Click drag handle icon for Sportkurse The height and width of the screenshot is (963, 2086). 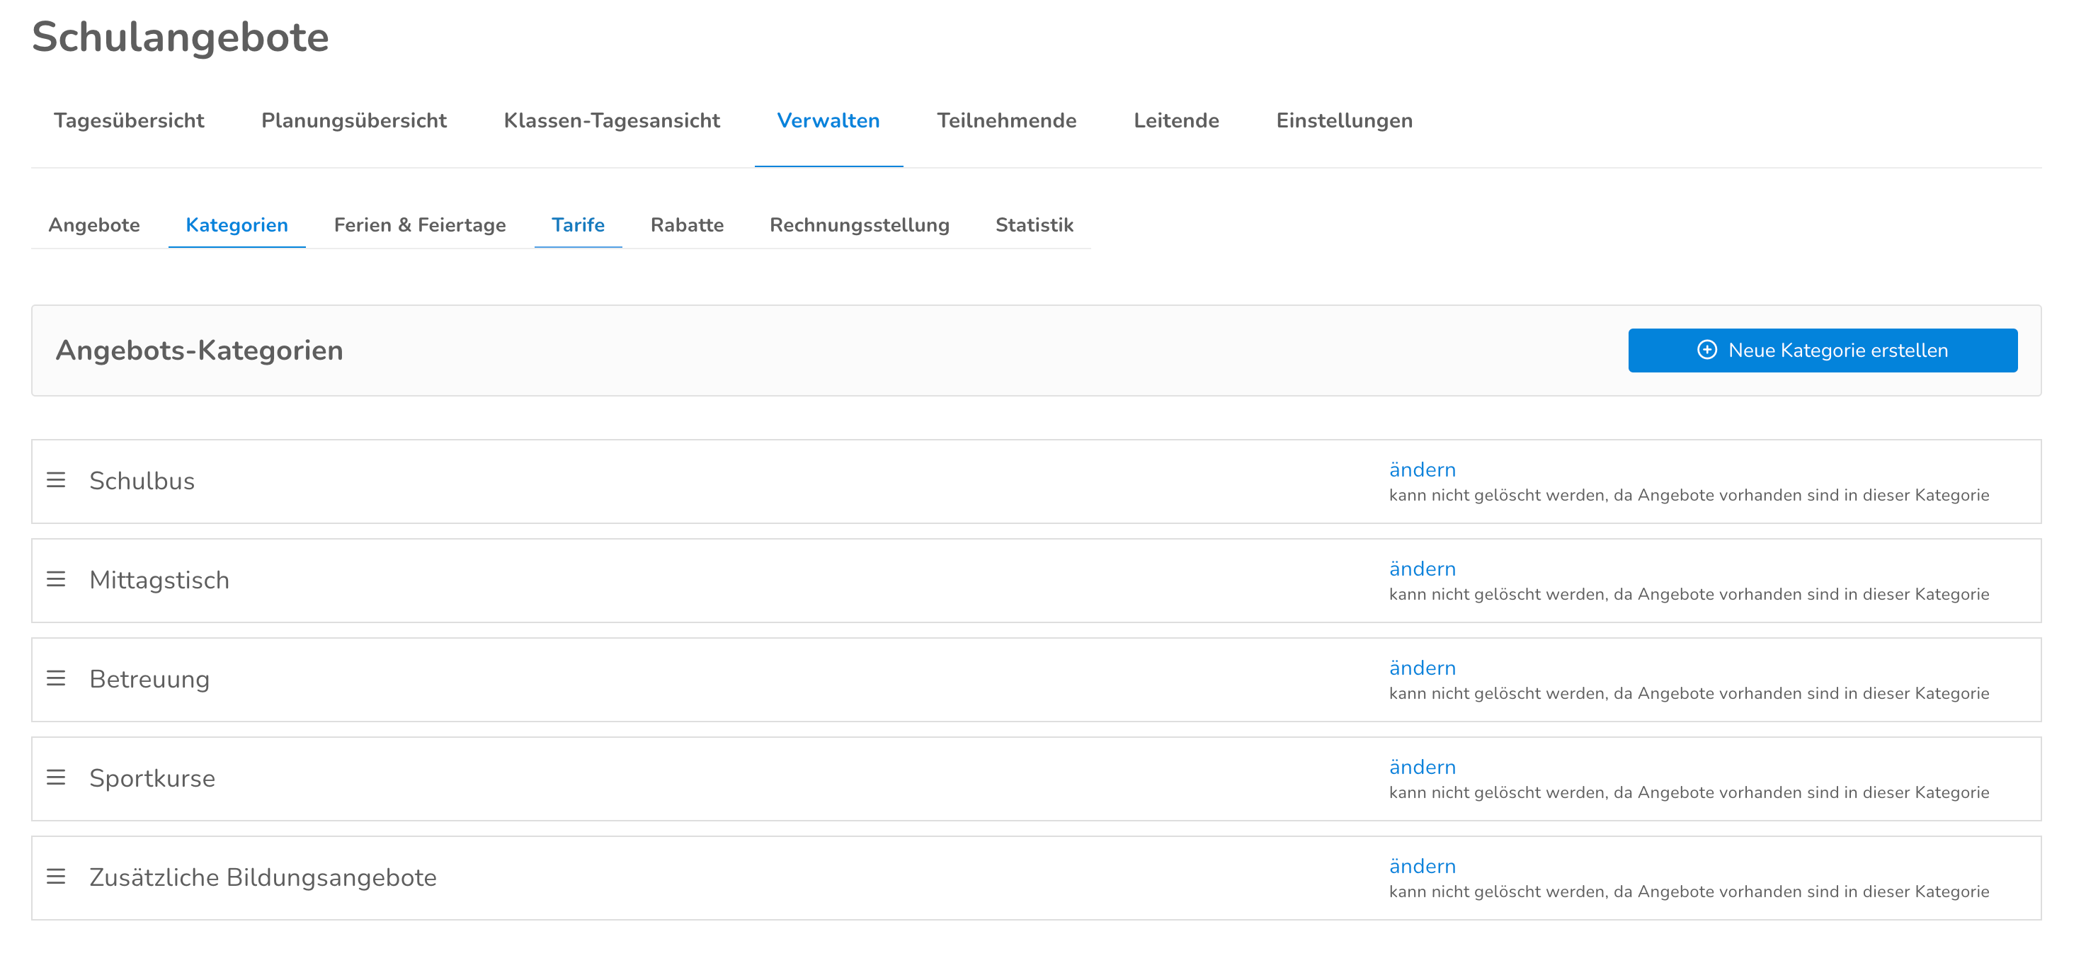pos(56,777)
